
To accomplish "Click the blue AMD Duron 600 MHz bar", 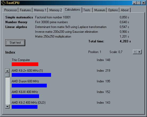I will coord(29,86).
